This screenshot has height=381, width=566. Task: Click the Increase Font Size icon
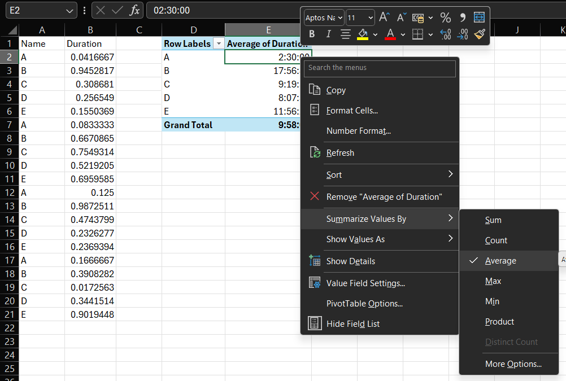pos(384,17)
